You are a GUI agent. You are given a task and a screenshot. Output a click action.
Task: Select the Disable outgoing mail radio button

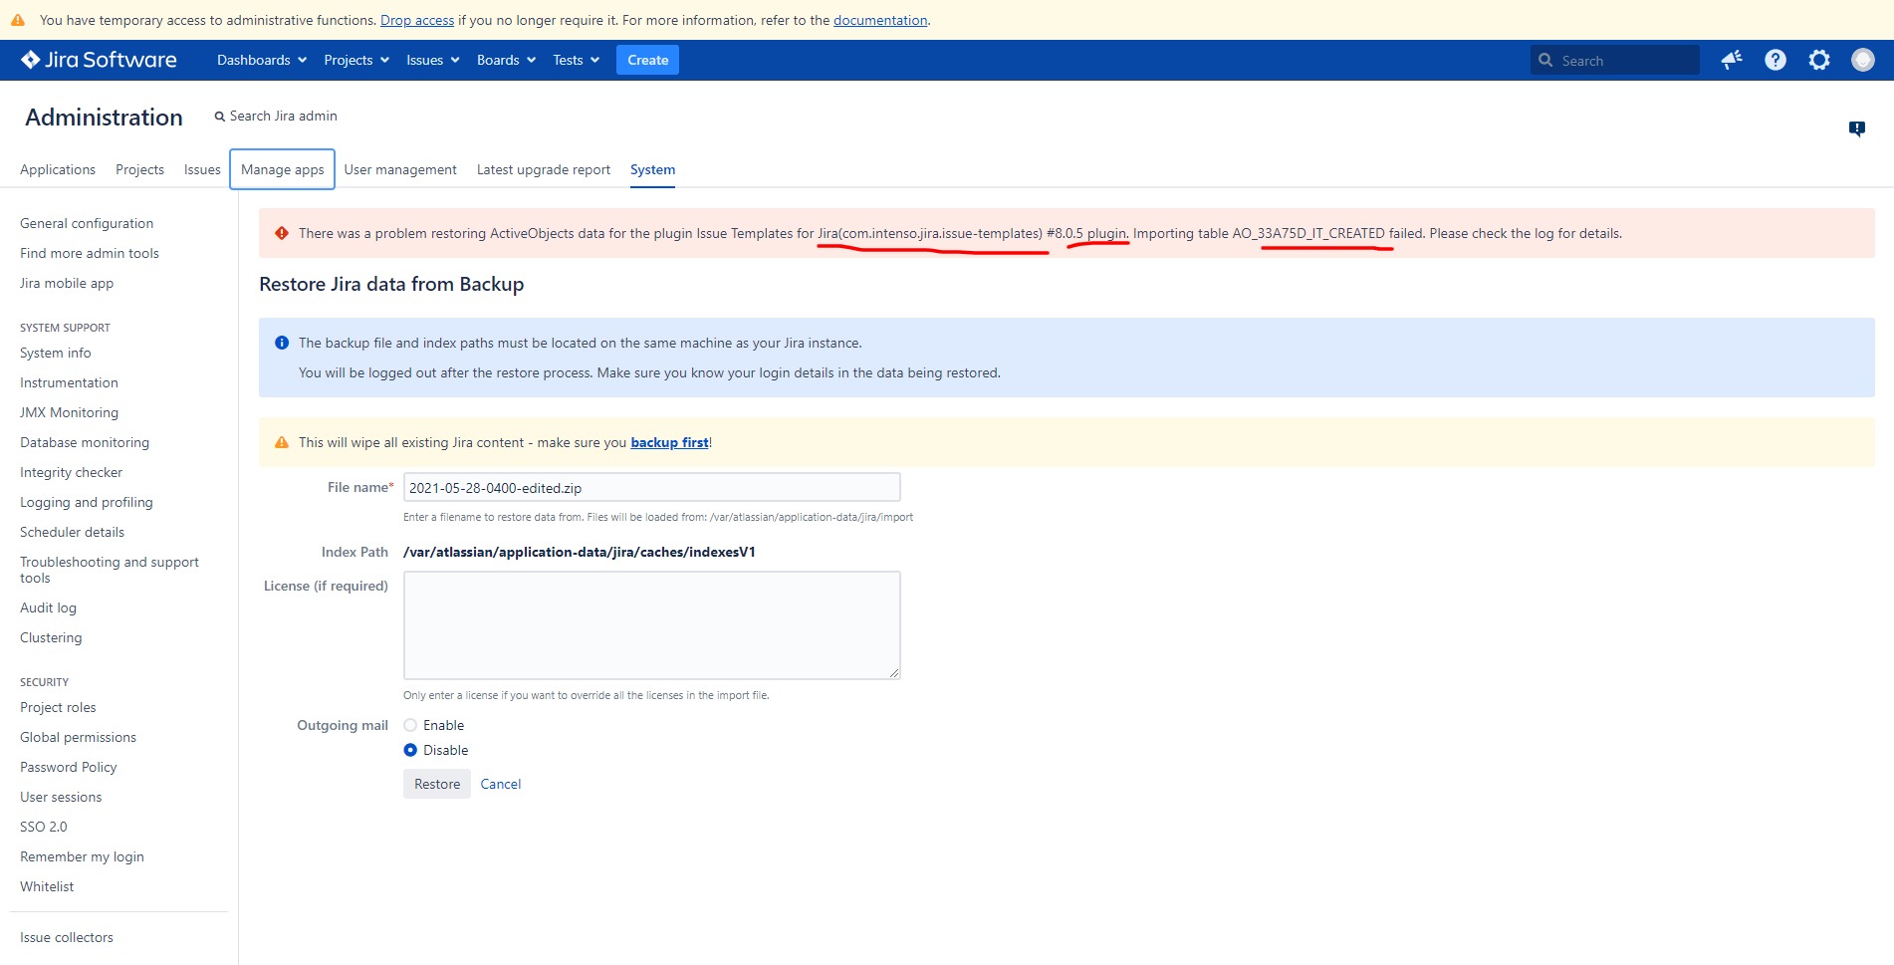(x=410, y=750)
